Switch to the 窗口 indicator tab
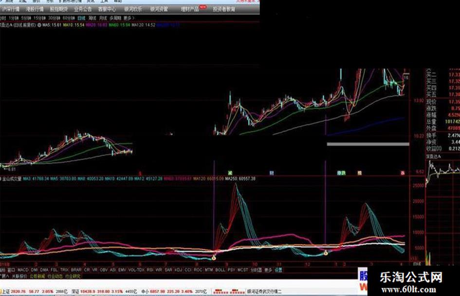Viewport: 460px width, 296px height. point(11,270)
